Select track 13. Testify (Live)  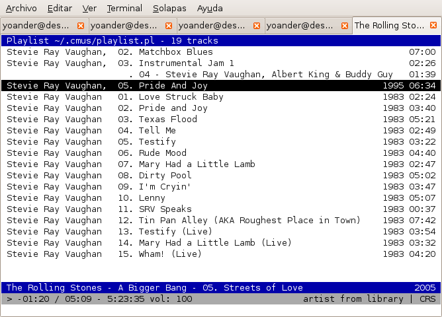coord(221,232)
